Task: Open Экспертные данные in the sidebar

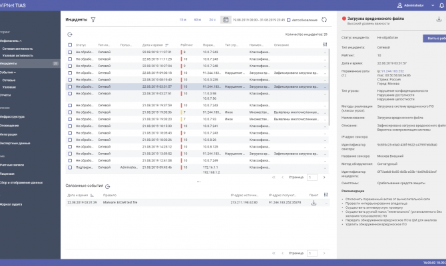Action: tap(15, 143)
